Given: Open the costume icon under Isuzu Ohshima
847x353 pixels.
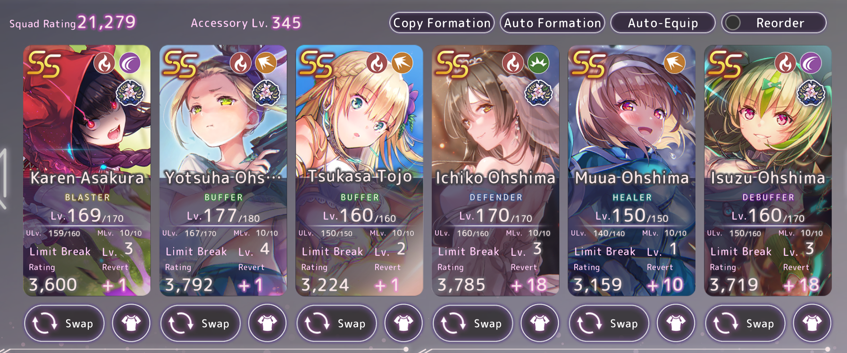Looking at the screenshot, I should [x=812, y=323].
